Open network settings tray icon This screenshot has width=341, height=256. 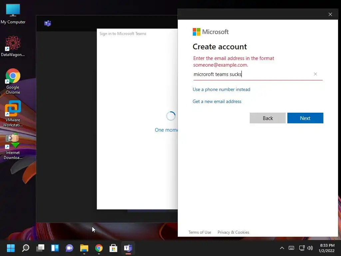click(x=302, y=248)
